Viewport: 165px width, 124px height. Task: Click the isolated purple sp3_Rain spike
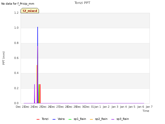[35, 94]
